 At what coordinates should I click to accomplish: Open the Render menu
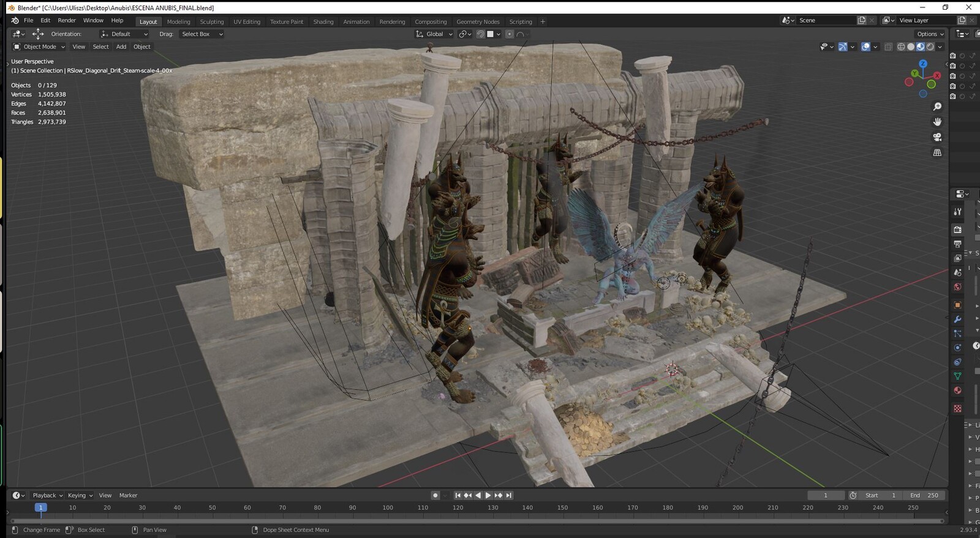pos(67,20)
